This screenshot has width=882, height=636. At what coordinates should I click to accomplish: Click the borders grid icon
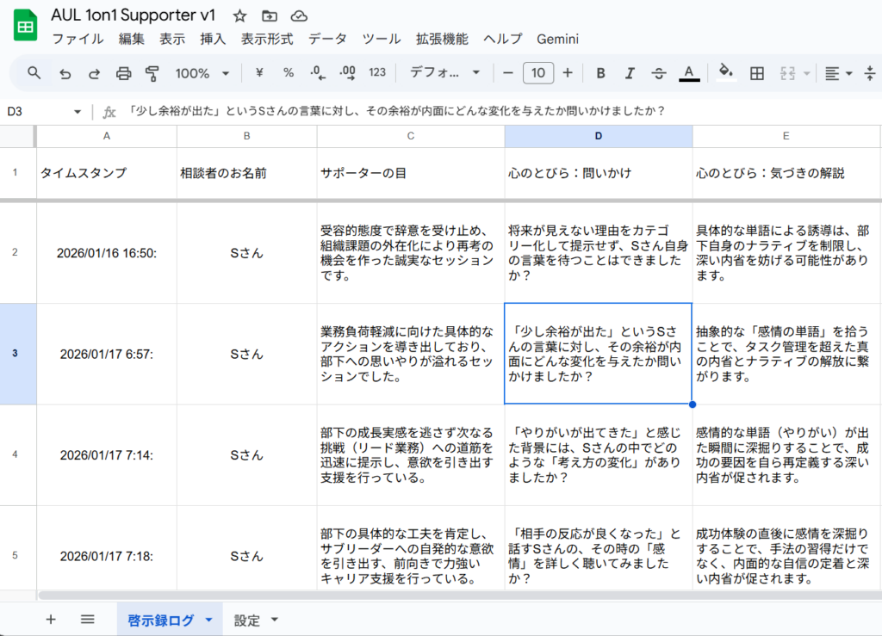(757, 73)
